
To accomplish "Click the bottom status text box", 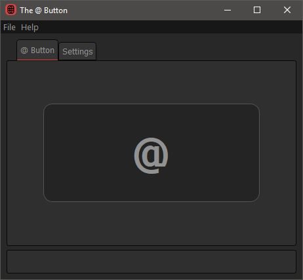I will click(151, 262).
